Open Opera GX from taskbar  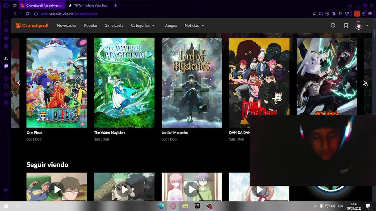click(x=173, y=206)
